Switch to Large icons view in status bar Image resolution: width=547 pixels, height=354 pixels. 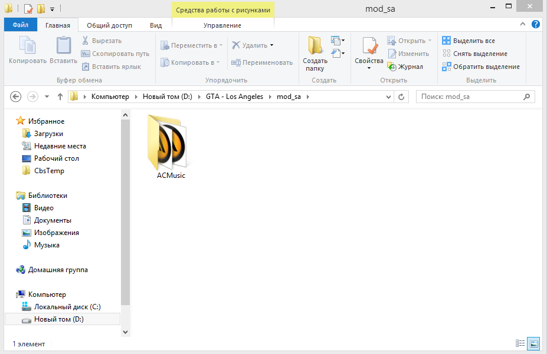point(533,343)
